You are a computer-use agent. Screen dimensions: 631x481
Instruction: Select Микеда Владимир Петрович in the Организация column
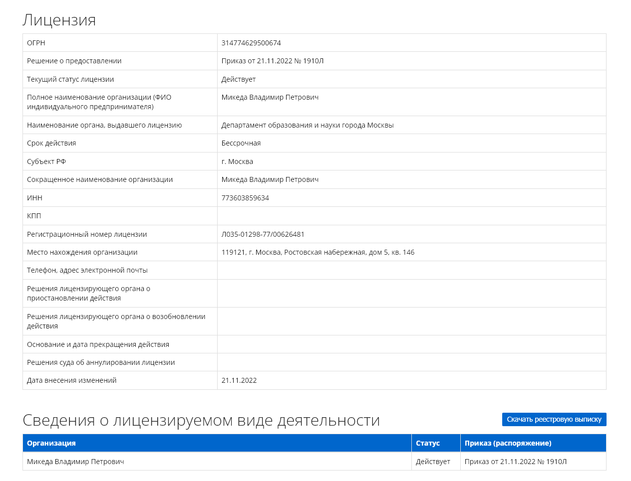coord(75,462)
